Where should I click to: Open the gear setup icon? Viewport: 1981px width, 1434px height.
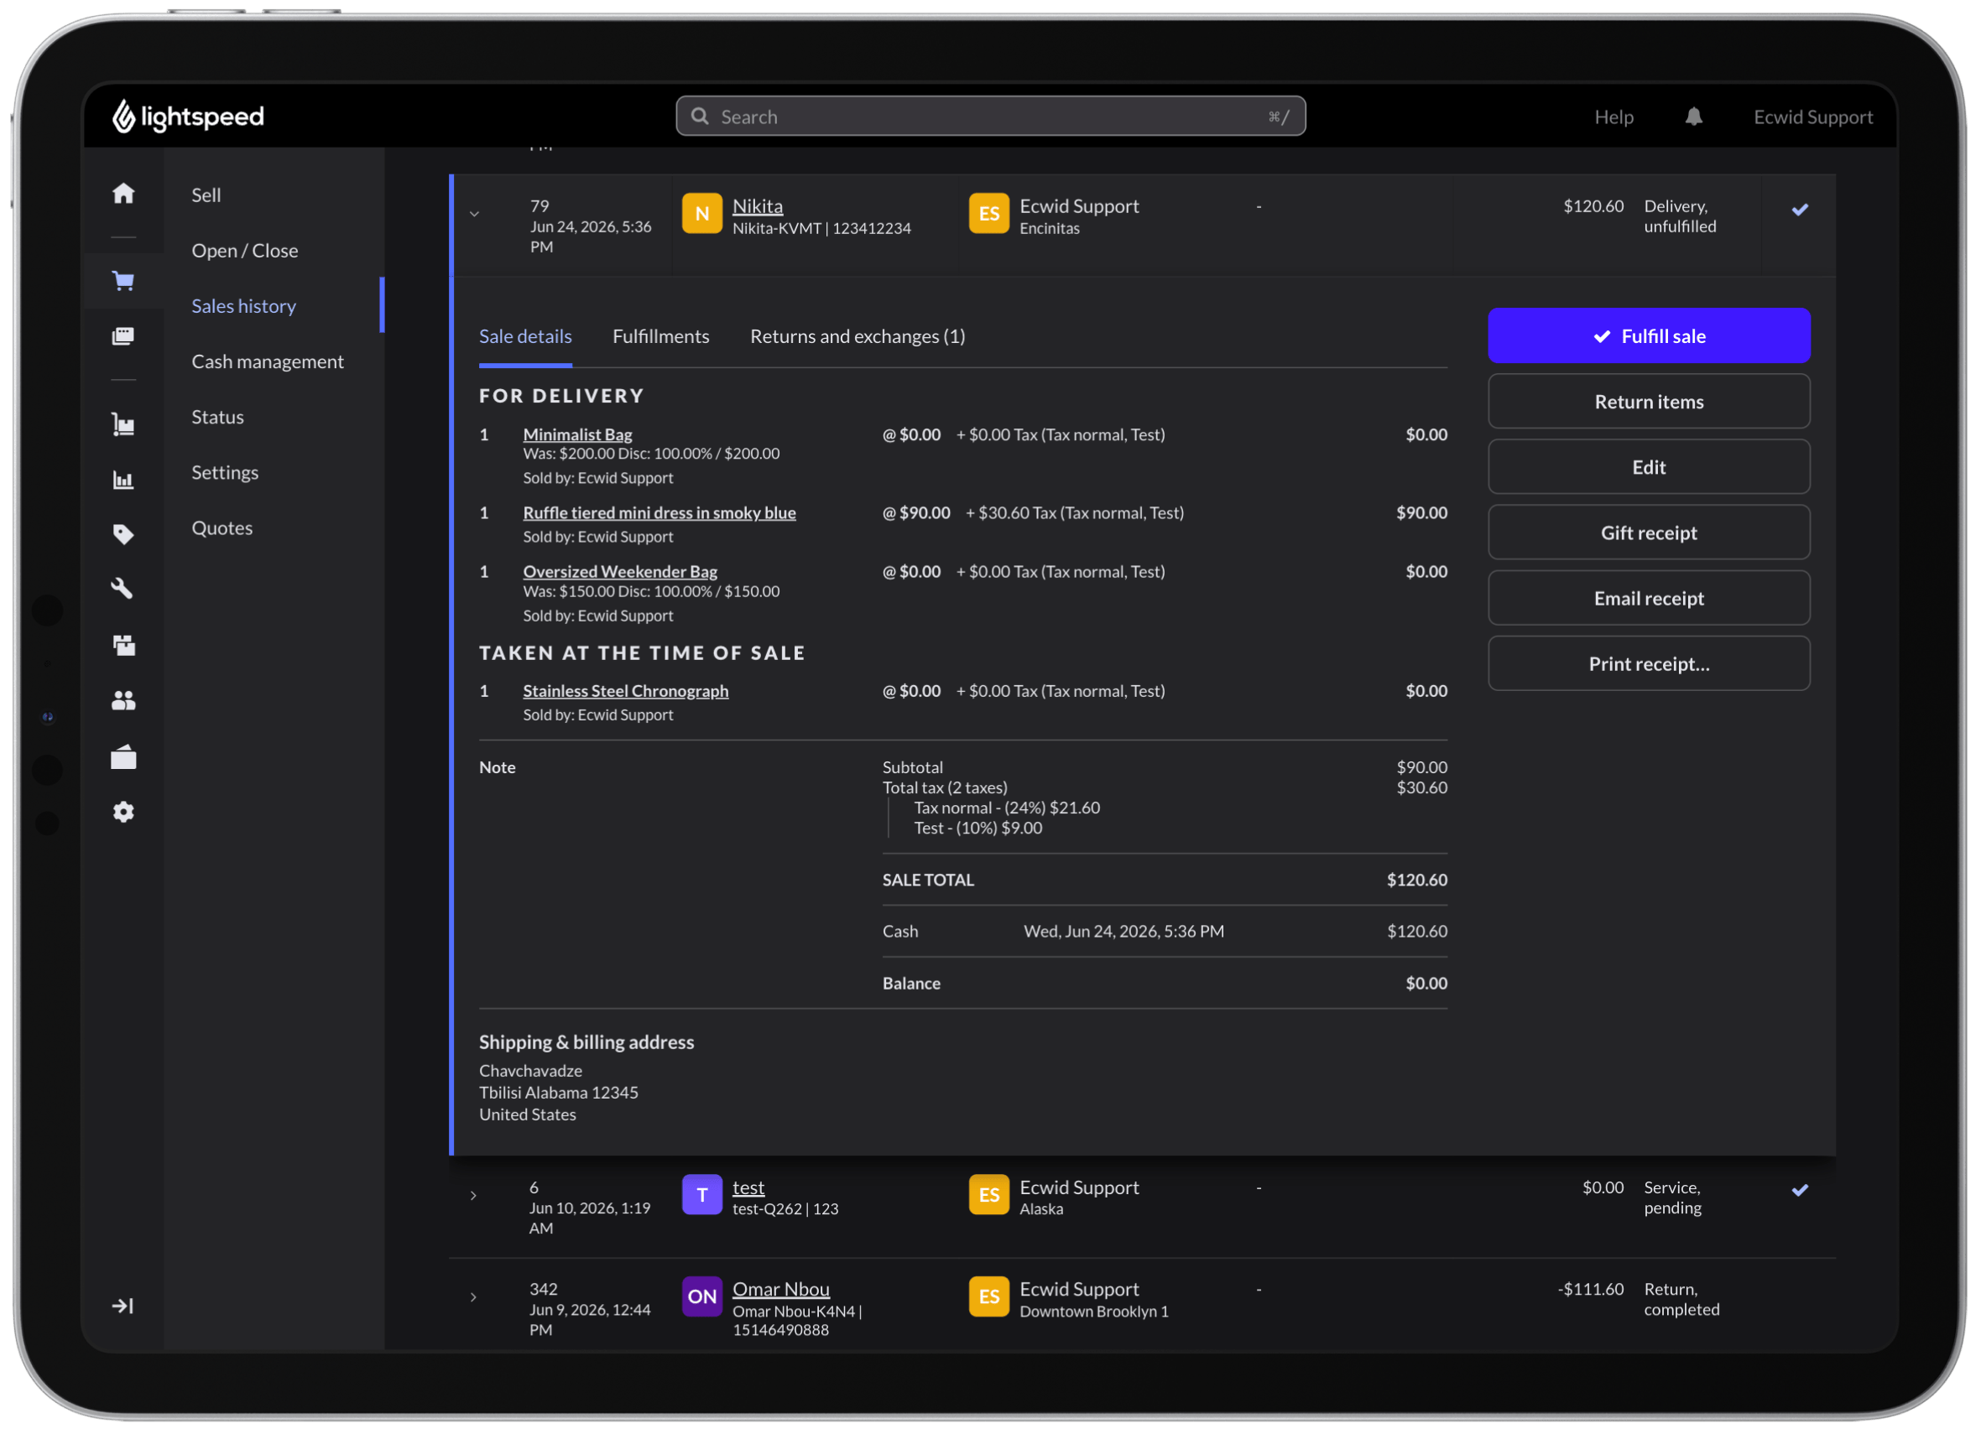123,813
